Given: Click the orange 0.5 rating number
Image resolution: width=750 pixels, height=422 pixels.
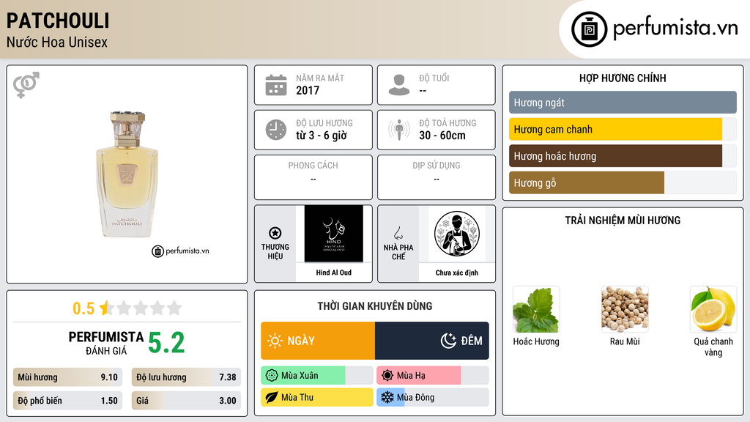Looking at the screenshot, I should 83,308.
